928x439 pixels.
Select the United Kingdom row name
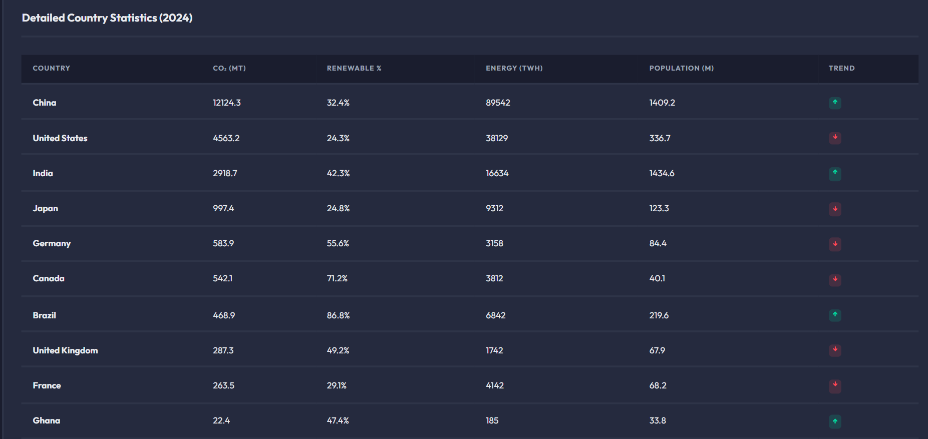(x=65, y=350)
